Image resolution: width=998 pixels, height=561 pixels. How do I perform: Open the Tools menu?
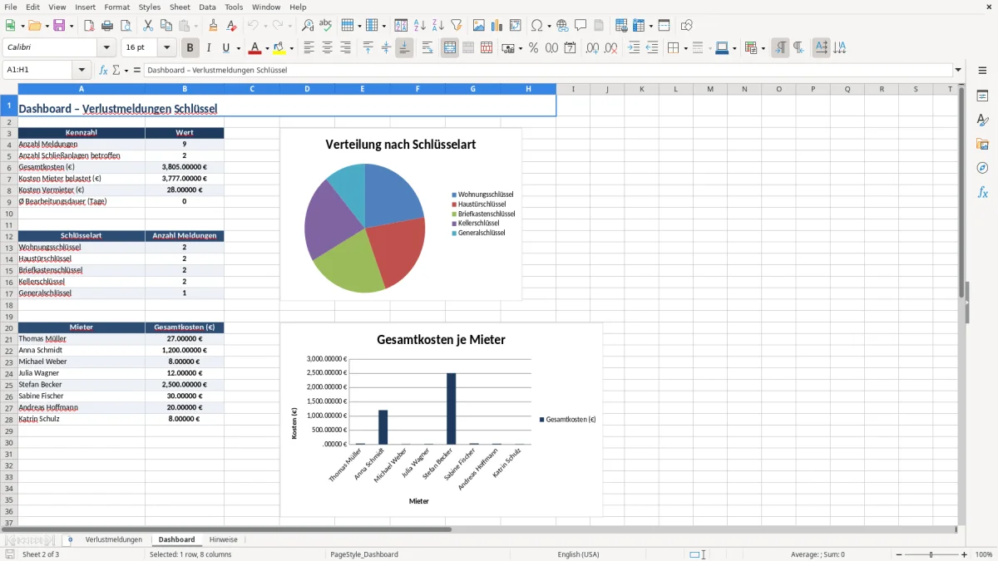point(234,7)
